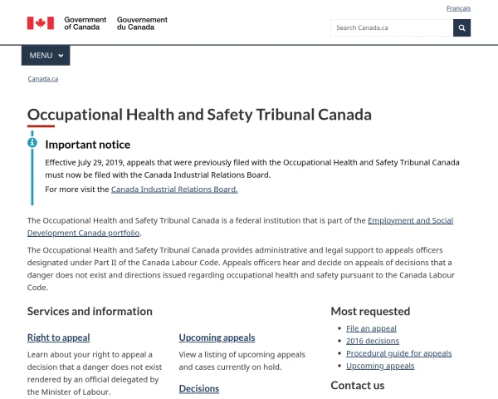498x399 pixels.
Task: Open Procedural guide for appeals
Action: [399, 353]
